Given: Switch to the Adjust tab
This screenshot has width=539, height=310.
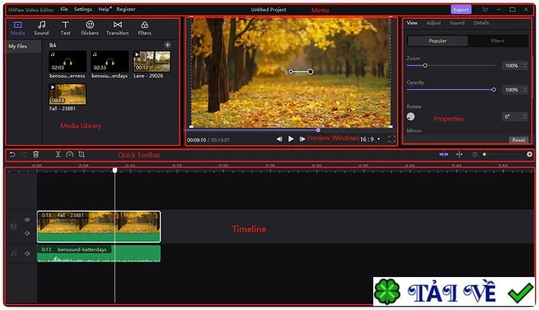Looking at the screenshot, I should (x=433, y=23).
